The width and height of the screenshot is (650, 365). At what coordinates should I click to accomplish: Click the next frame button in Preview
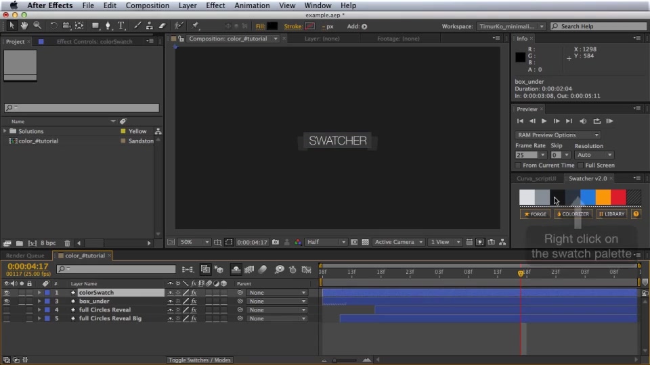tap(557, 121)
